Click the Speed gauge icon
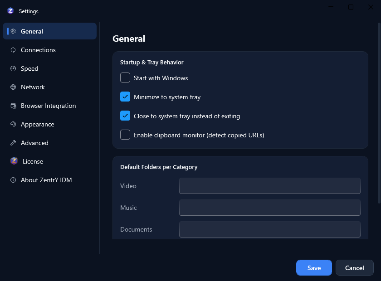This screenshot has width=381, height=281. [x=13, y=68]
